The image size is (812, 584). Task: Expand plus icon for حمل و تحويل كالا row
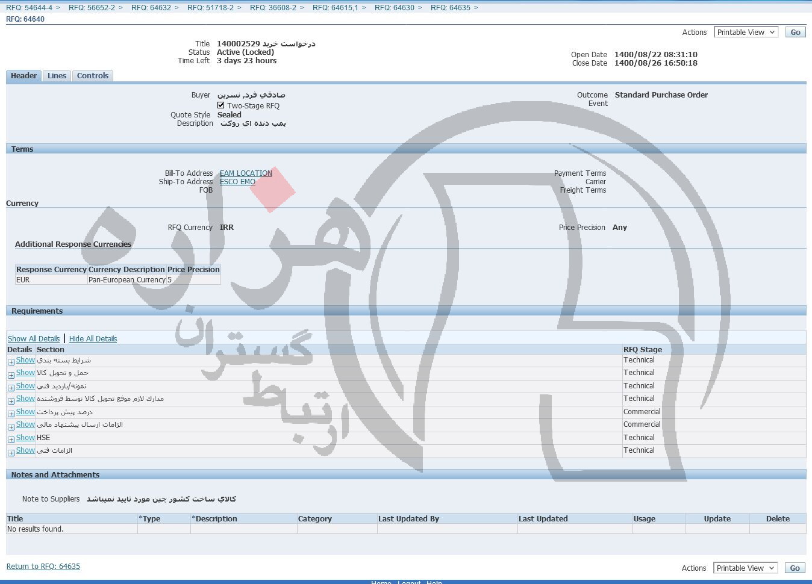[x=11, y=375]
